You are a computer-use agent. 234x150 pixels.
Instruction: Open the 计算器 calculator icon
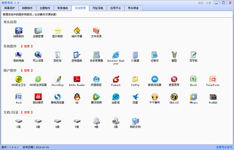(x=135, y=55)
